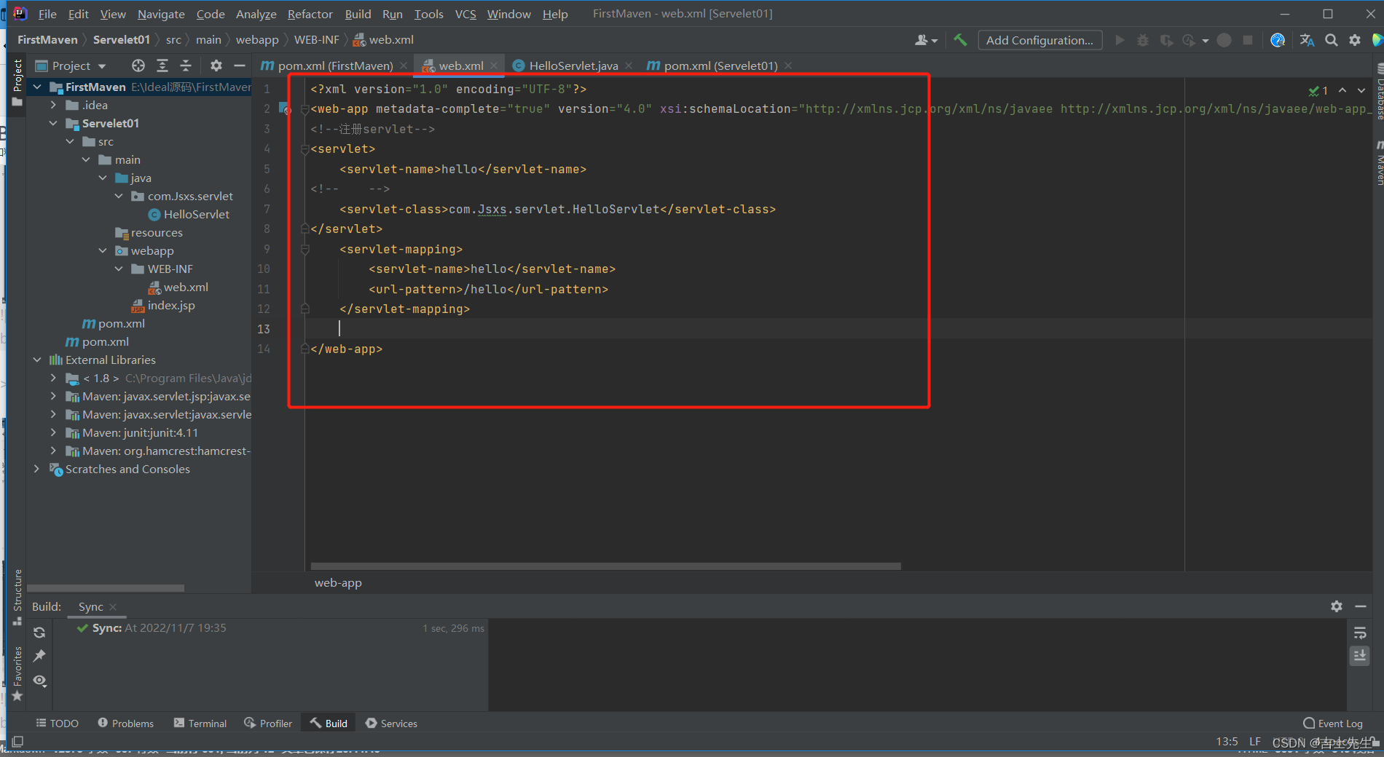Open the Terminal tool window
Screen dimensions: 1384x757
coord(200,724)
